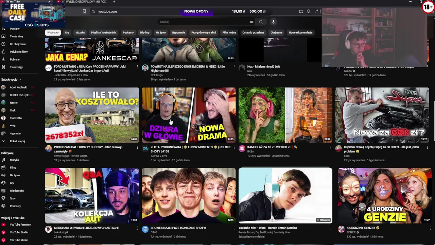435x245 pixels.
Task: Open JAKA CENA JankesCar thumbnail
Action: (x=92, y=50)
